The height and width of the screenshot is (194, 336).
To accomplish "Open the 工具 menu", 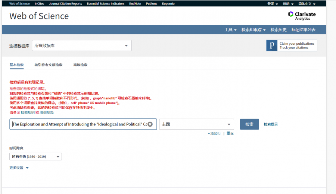I will [230, 30].
